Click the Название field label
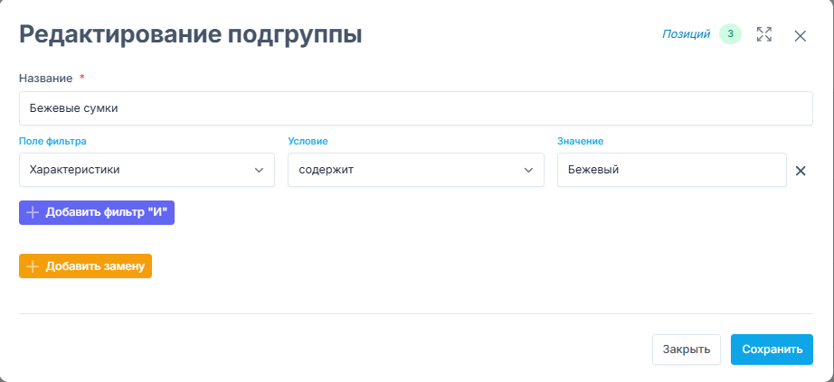Viewport: 834px width, 382px height. tap(46, 79)
